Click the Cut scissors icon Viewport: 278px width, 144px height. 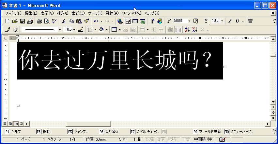point(64,21)
